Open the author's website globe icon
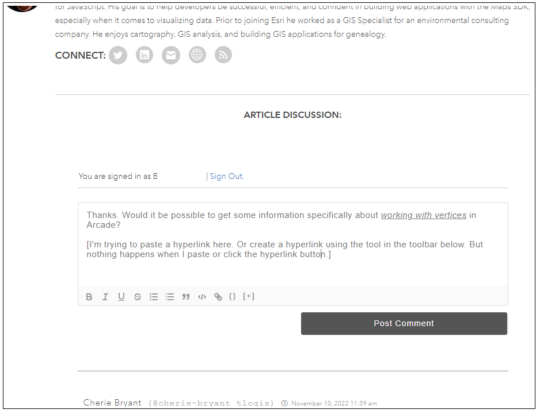The image size is (540, 413). [x=197, y=55]
